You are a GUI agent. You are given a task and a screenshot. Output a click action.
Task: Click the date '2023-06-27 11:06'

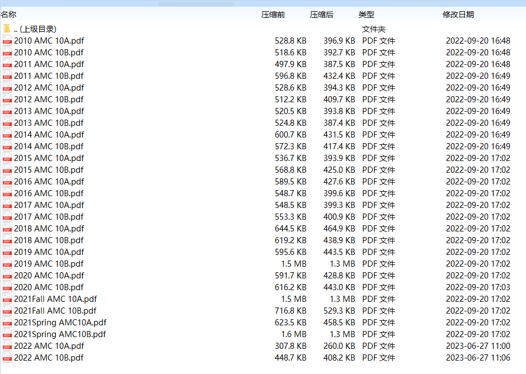click(478, 357)
